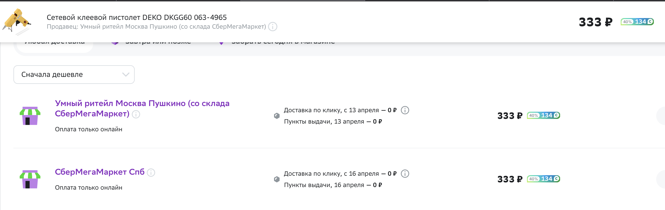Expand sorting via the chevron arrow
Image resolution: width=665 pixels, height=210 pixels.
pos(126,75)
